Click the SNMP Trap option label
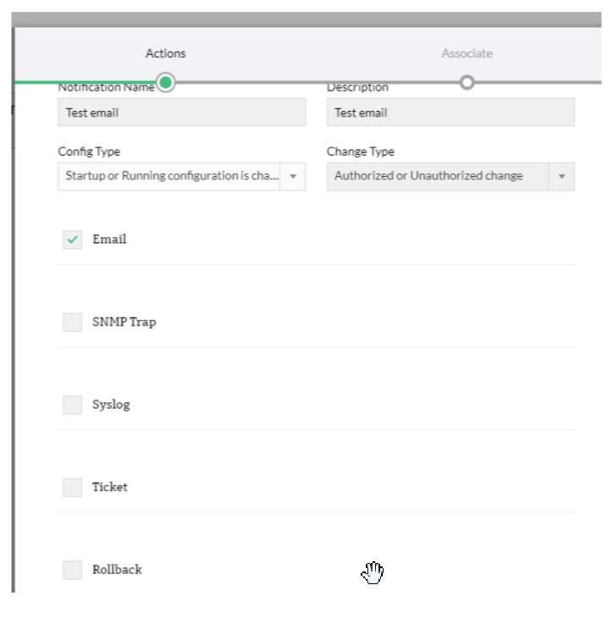 (124, 323)
